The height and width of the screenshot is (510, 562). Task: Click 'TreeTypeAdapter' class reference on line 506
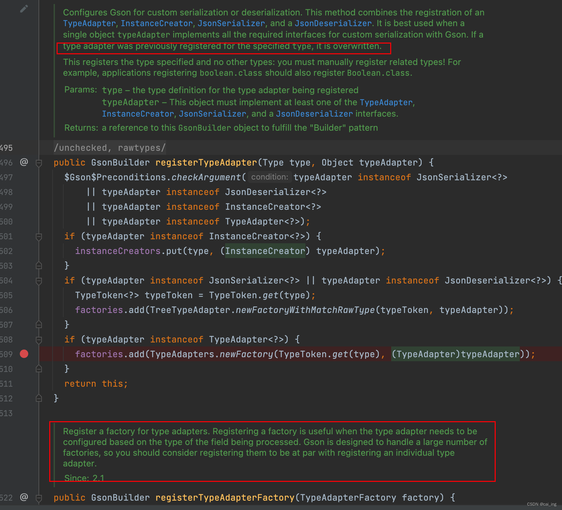(x=190, y=310)
